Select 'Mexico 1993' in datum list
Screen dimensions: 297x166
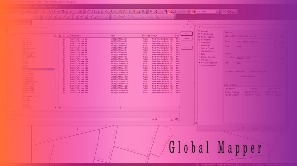click(x=27, y=55)
